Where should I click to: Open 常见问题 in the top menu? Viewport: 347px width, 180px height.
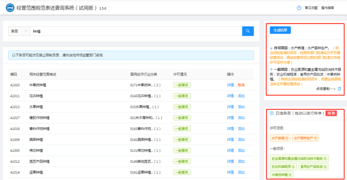(x=311, y=8)
